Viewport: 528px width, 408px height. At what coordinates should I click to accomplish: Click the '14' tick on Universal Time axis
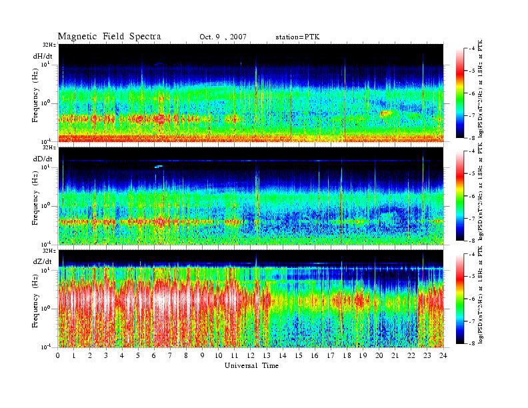(x=283, y=355)
